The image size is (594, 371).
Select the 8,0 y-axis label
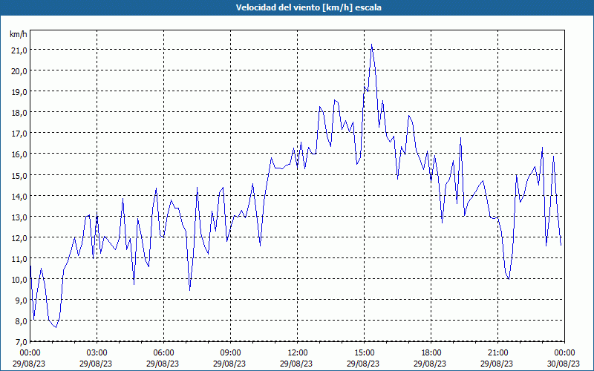tap(21, 321)
